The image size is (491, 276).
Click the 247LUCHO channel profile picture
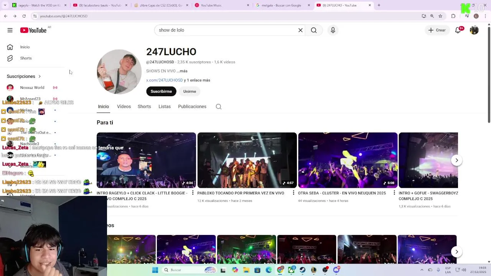pos(119,72)
